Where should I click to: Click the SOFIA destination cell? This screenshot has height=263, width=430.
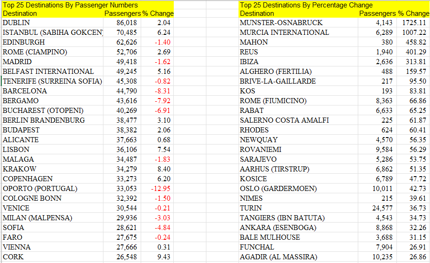(x=52, y=228)
